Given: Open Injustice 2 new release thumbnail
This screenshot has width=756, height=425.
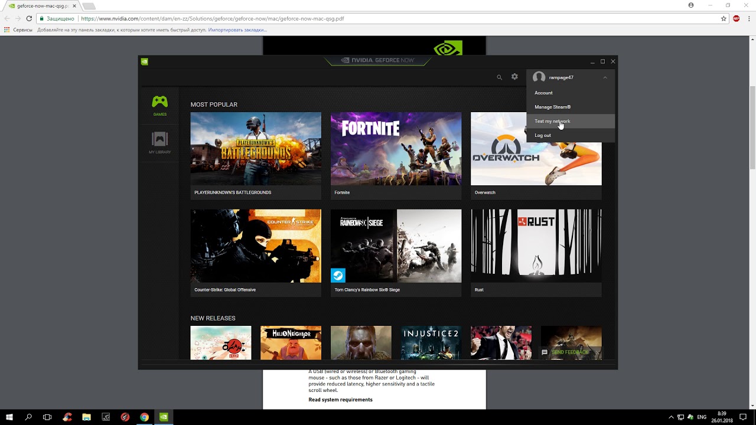Looking at the screenshot, I should tap(431, 342).
